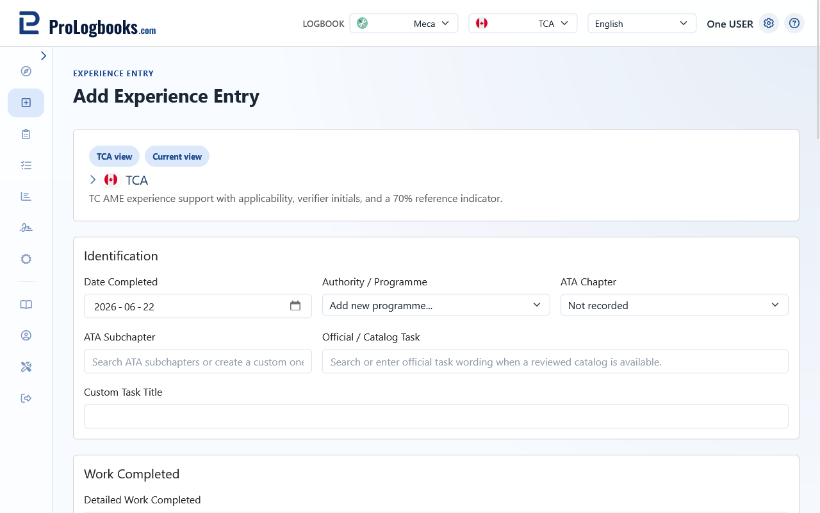The height and width of the screenshot is (513, 820).
Task: Click the Official / Catalog Task search field
Action: tap(555, 361)
